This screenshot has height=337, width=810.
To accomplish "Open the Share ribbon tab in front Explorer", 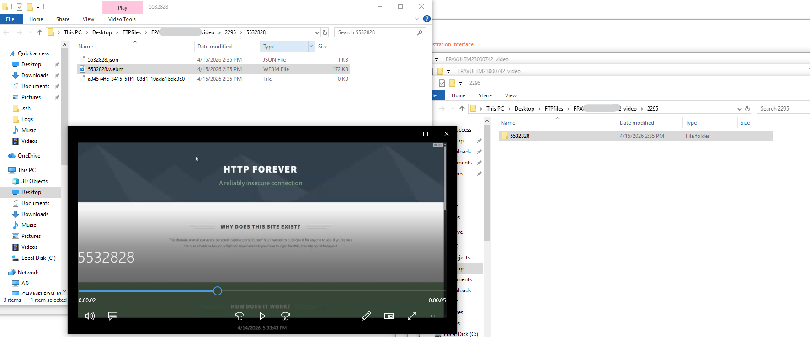I will tap(63, 19).
